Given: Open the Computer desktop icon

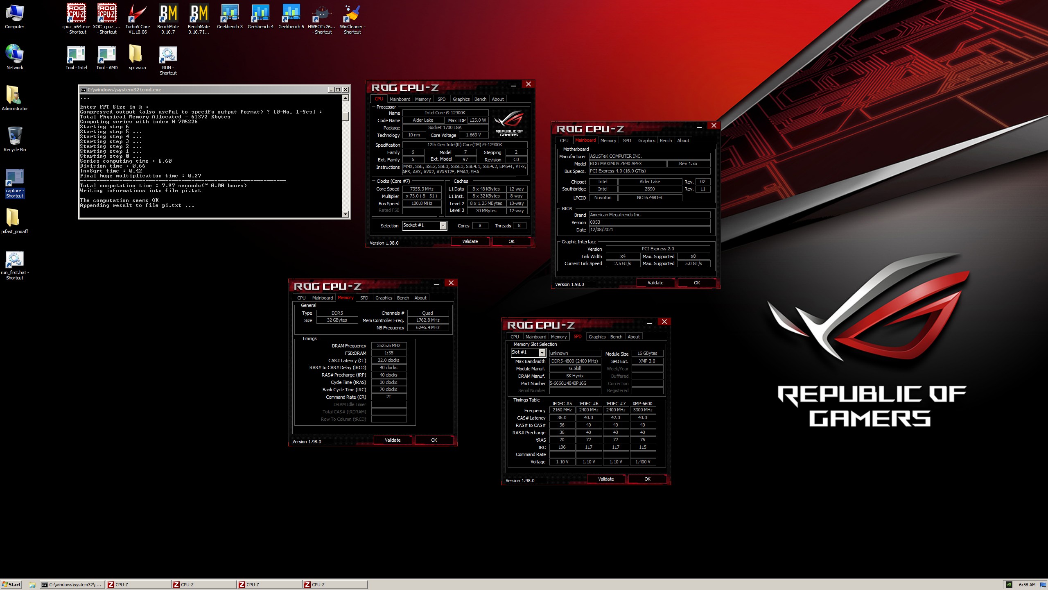Looking at the screenshot, I should point(15,16).
